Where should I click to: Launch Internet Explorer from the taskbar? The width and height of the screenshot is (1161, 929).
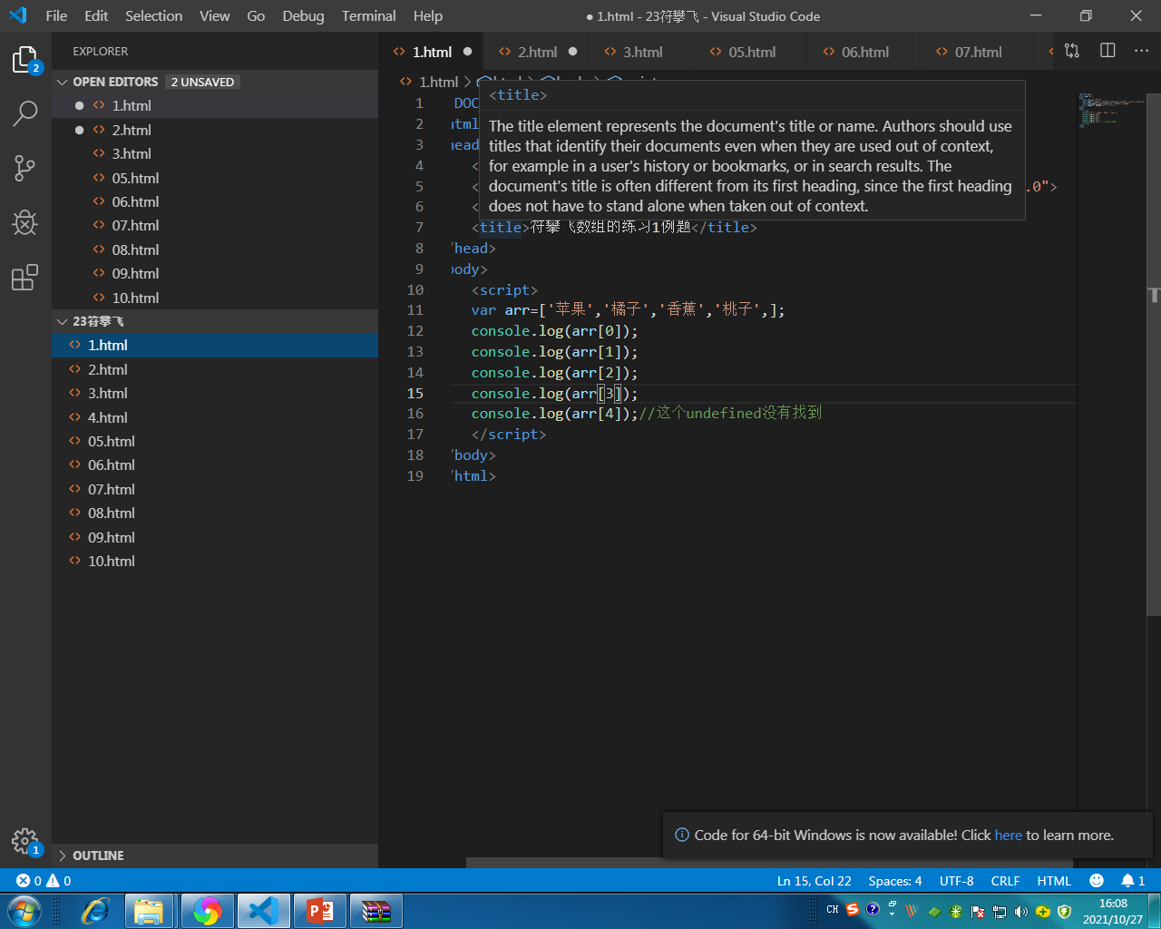point(94,911)
